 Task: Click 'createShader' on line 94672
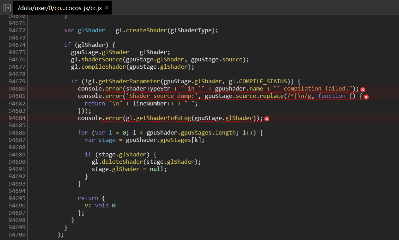tap(146, 30)
